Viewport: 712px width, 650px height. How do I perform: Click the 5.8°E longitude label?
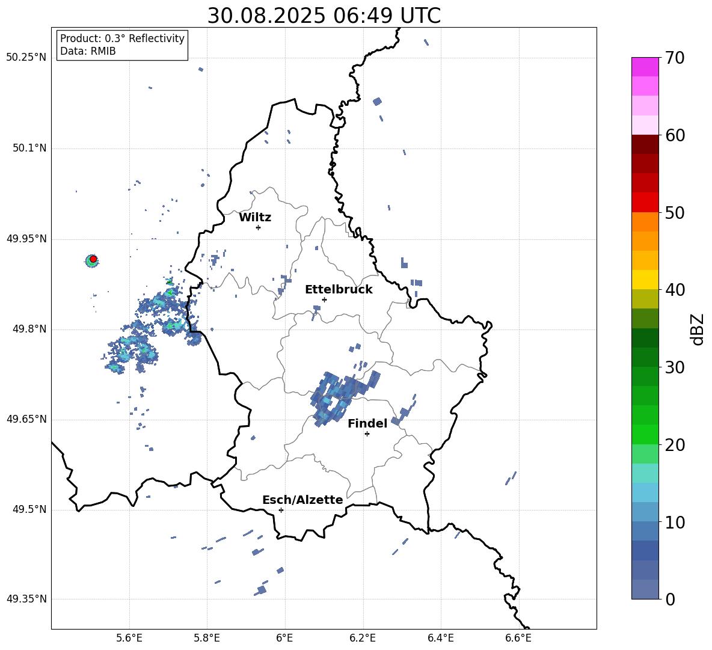[207, 638]
